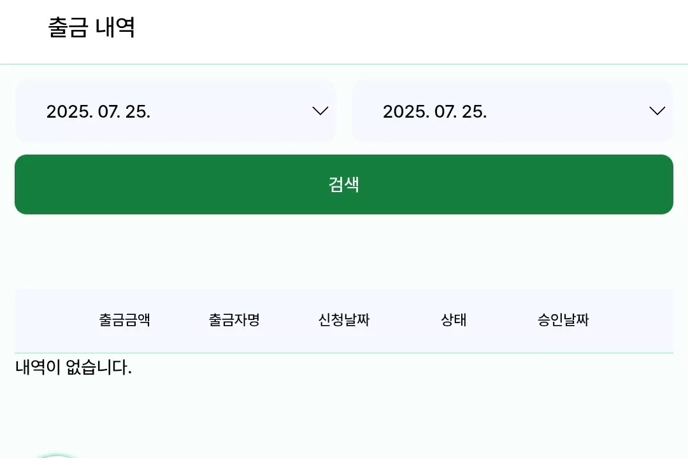Image resolution: width=688 pixels, height=458 pixels.
Task: Expand the left start date dropdown
Action: 176,111
